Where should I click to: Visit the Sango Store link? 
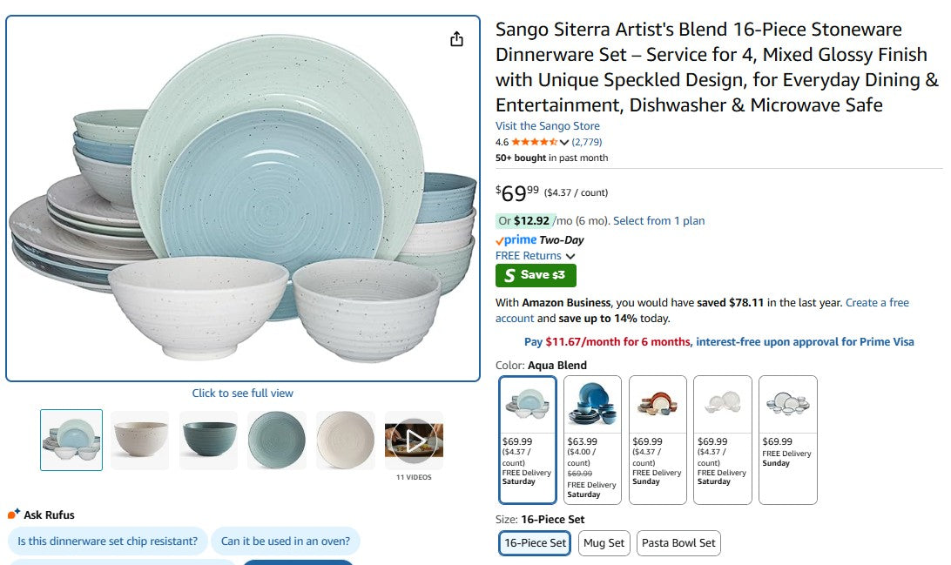tap(549, 126)
